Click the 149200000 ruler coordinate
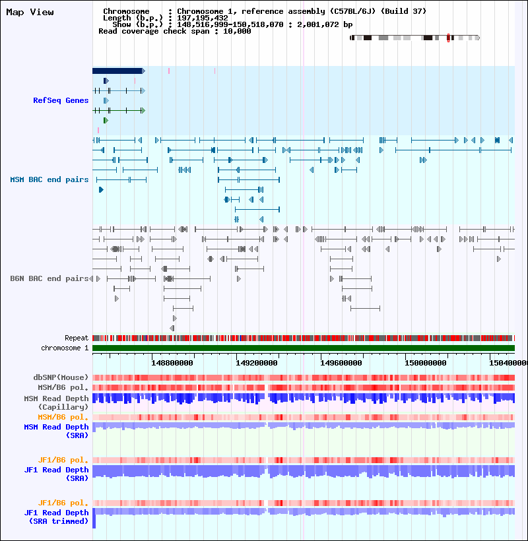528x541 pixels. [257, 363]
